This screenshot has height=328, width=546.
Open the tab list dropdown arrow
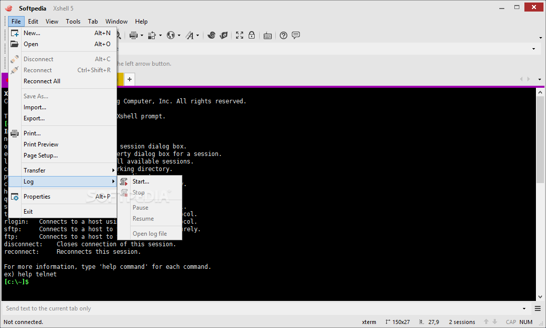pyautogui.click(x=540, y=79)
